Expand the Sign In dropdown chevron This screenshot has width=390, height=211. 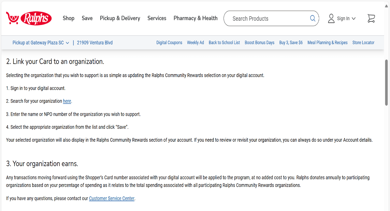pos(354,19)
